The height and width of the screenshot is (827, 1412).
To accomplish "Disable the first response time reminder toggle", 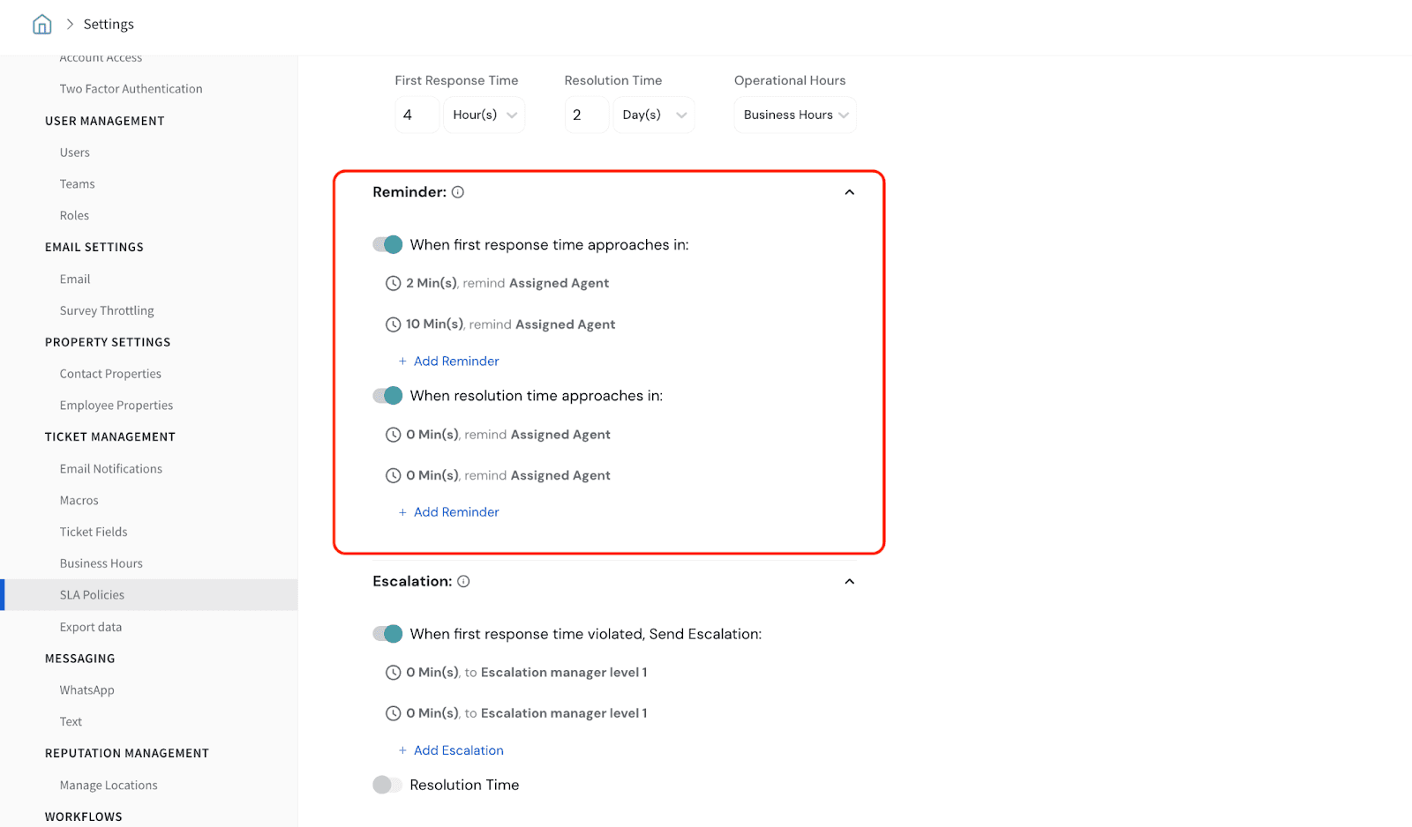I will click(x=387, y=245).
